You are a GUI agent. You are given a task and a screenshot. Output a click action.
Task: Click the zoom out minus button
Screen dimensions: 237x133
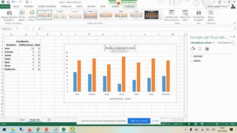click(x=207, y=124)
